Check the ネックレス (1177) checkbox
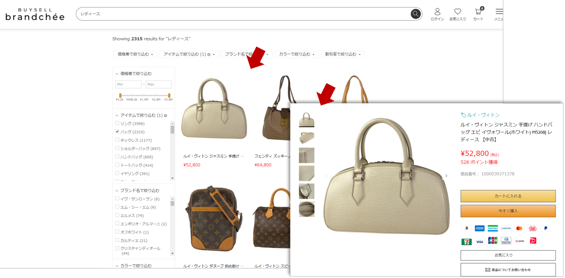This screenshot has height=278, width=565. (117, 140)
